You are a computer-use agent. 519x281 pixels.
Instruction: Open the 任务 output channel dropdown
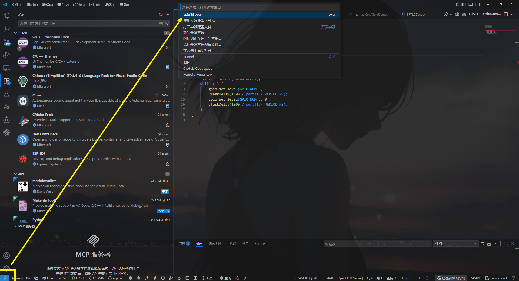coord(455,244)
